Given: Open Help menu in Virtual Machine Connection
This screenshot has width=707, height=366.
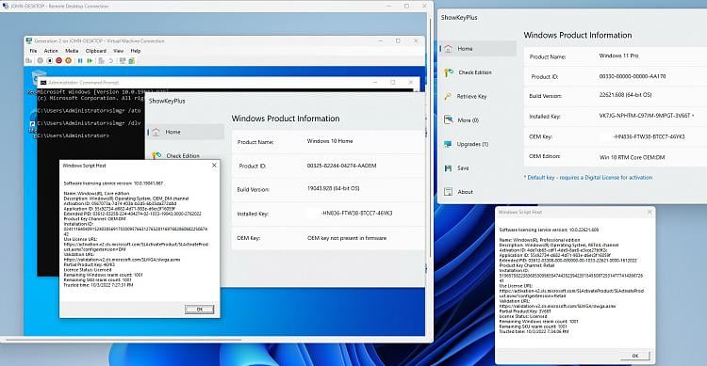Looking at the screenshot, I should [136, 51].
